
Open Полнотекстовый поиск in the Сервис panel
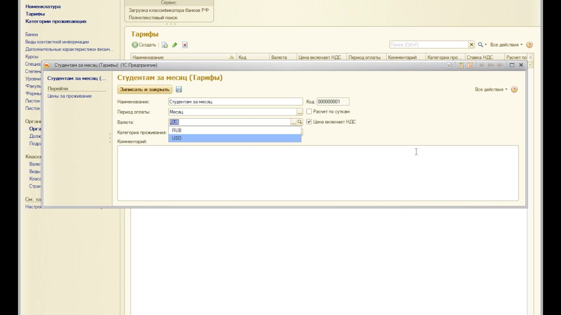(153, 18)
